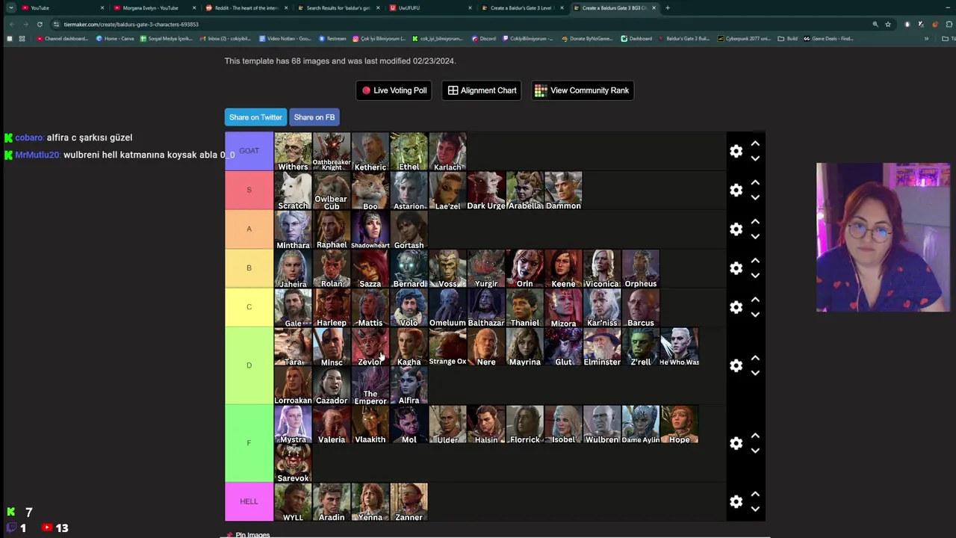Switch to Search Results for baldur's tab
956x538 pixels.
339,7
